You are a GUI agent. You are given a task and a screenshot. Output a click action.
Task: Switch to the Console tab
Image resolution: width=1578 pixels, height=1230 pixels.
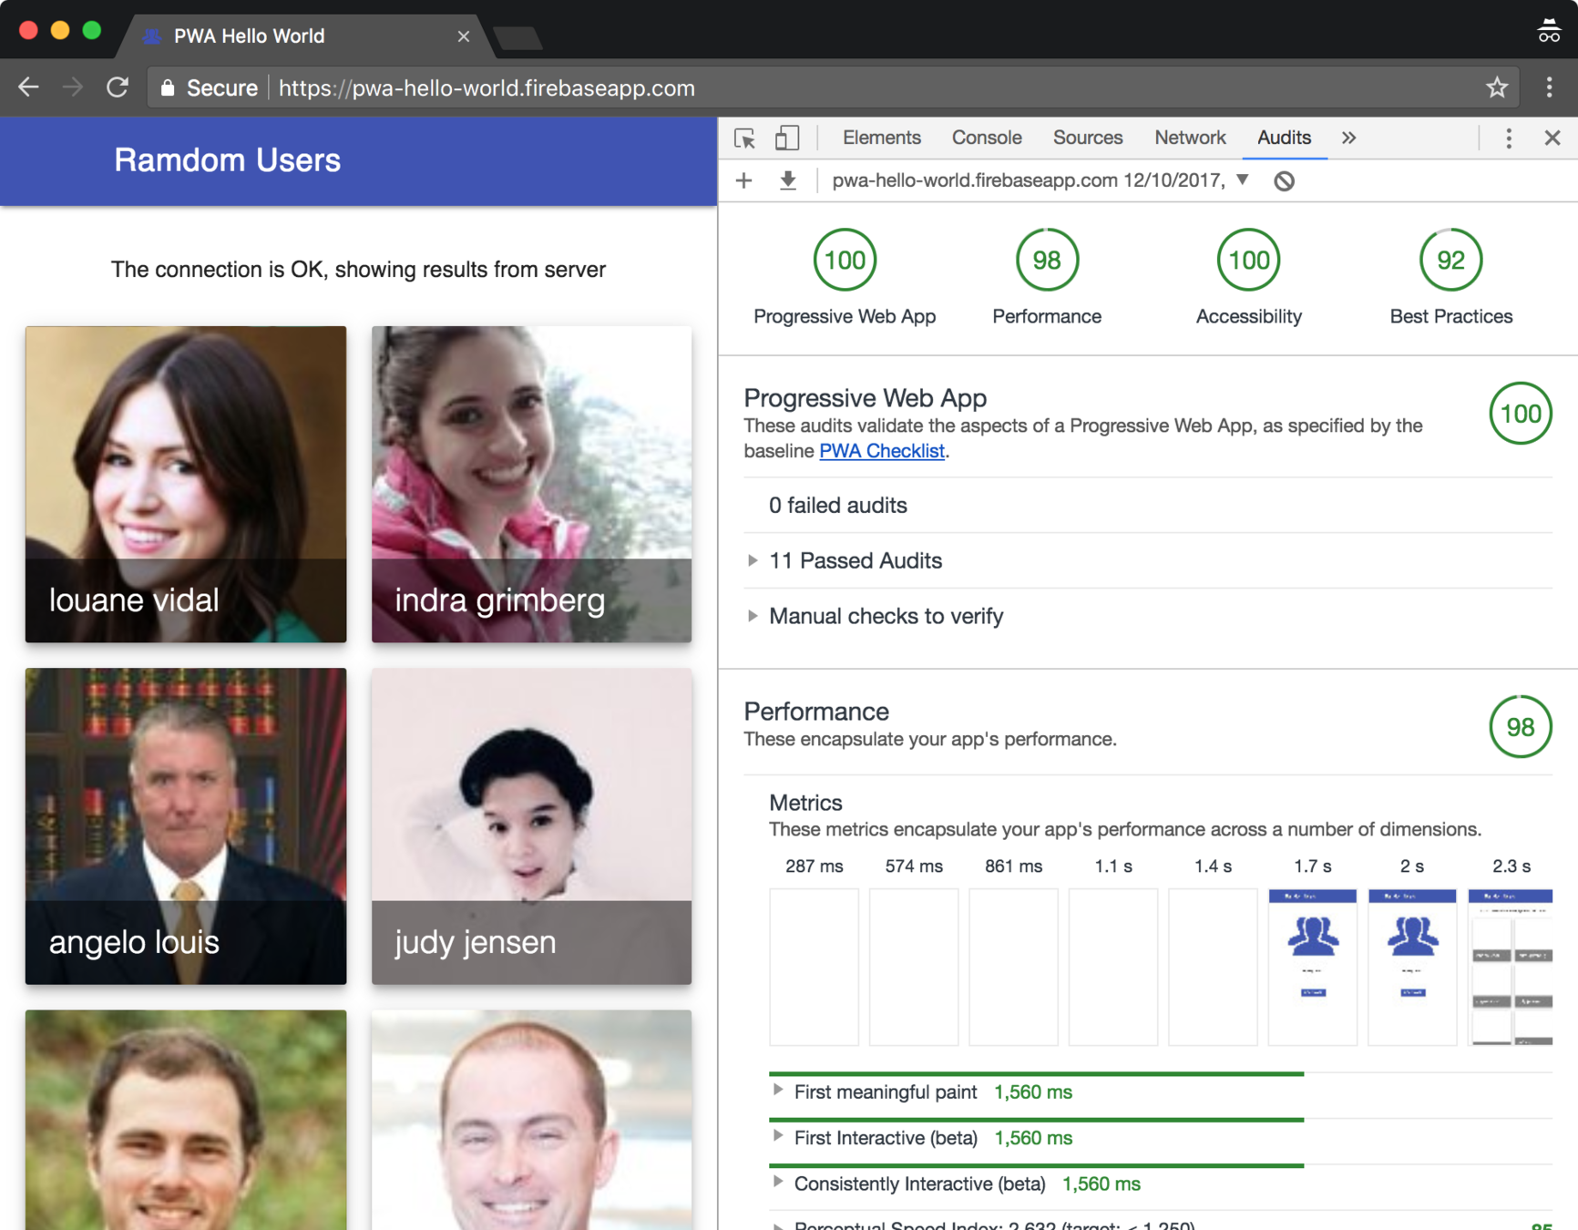(987, 138)
